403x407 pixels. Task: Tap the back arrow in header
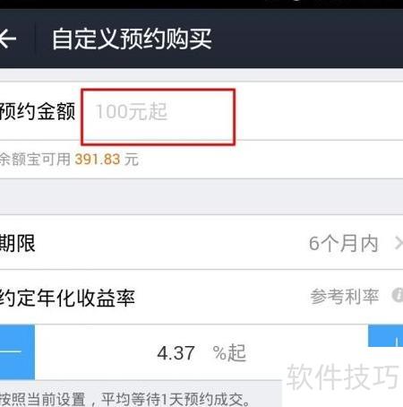click(x=8, y=39)
